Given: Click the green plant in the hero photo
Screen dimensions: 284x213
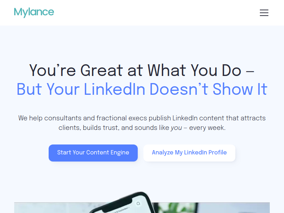Looking at the screenshot, I should coord(181,207).
